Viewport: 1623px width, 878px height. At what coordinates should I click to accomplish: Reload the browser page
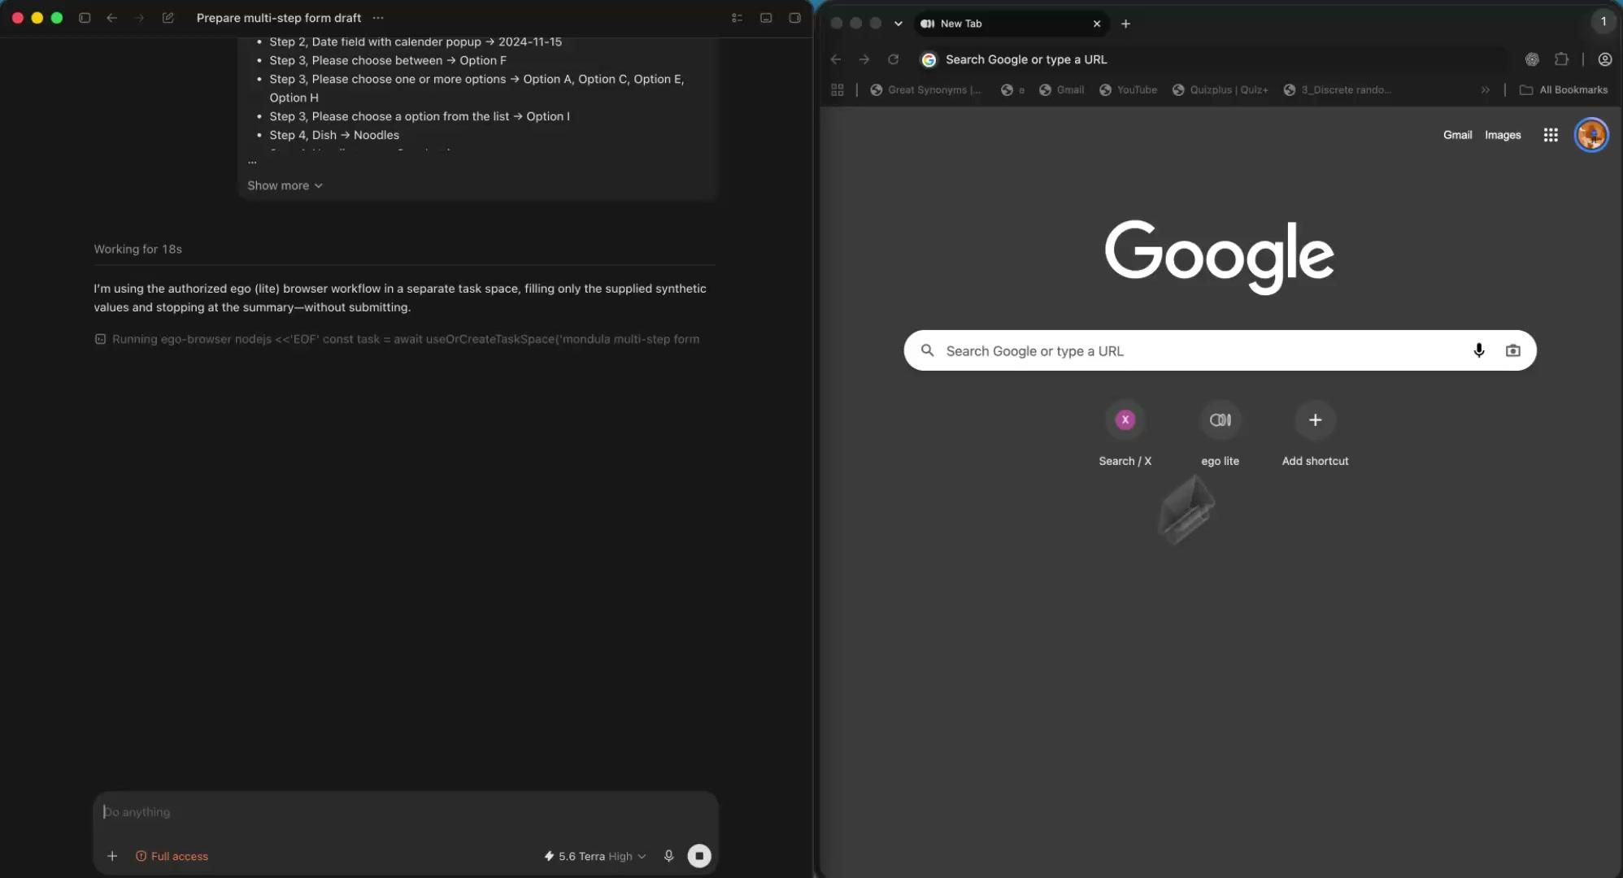click(894, 59)
